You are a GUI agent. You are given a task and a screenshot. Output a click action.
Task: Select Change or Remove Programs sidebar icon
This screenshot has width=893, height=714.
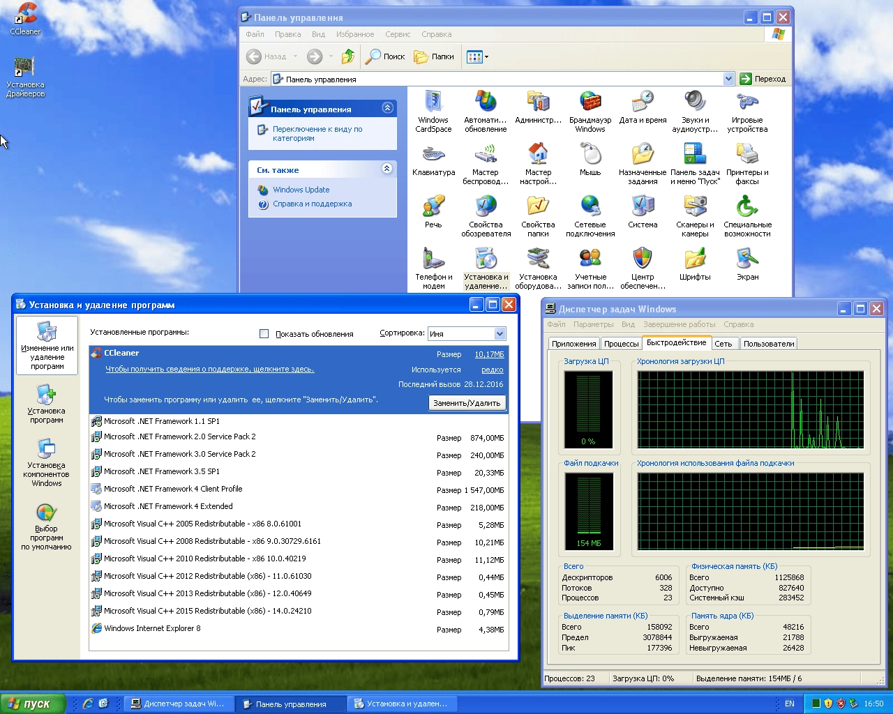47,346
